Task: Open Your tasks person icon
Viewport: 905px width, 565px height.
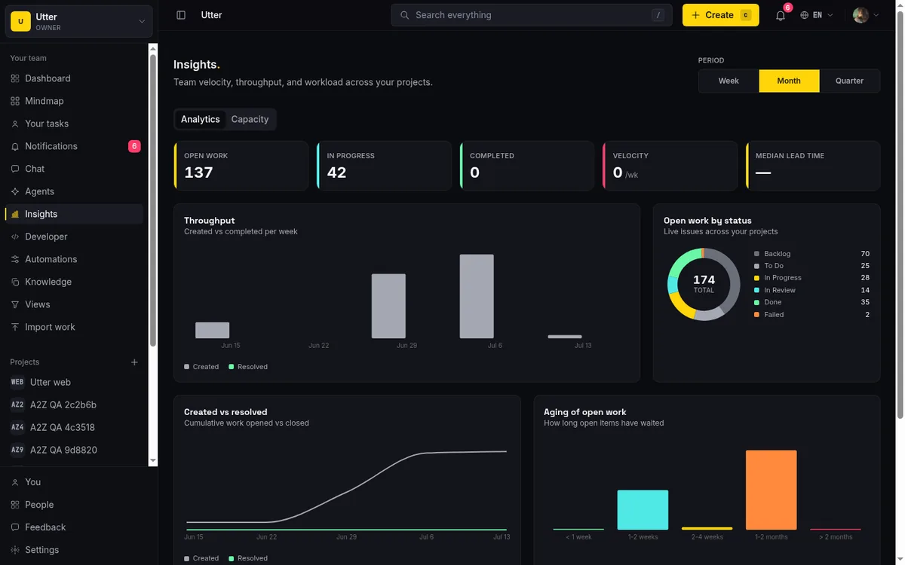Action: click(15, 124)
